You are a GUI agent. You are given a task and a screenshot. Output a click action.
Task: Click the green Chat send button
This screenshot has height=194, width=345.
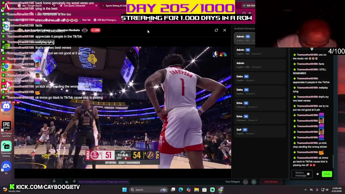tap(327, 174)
